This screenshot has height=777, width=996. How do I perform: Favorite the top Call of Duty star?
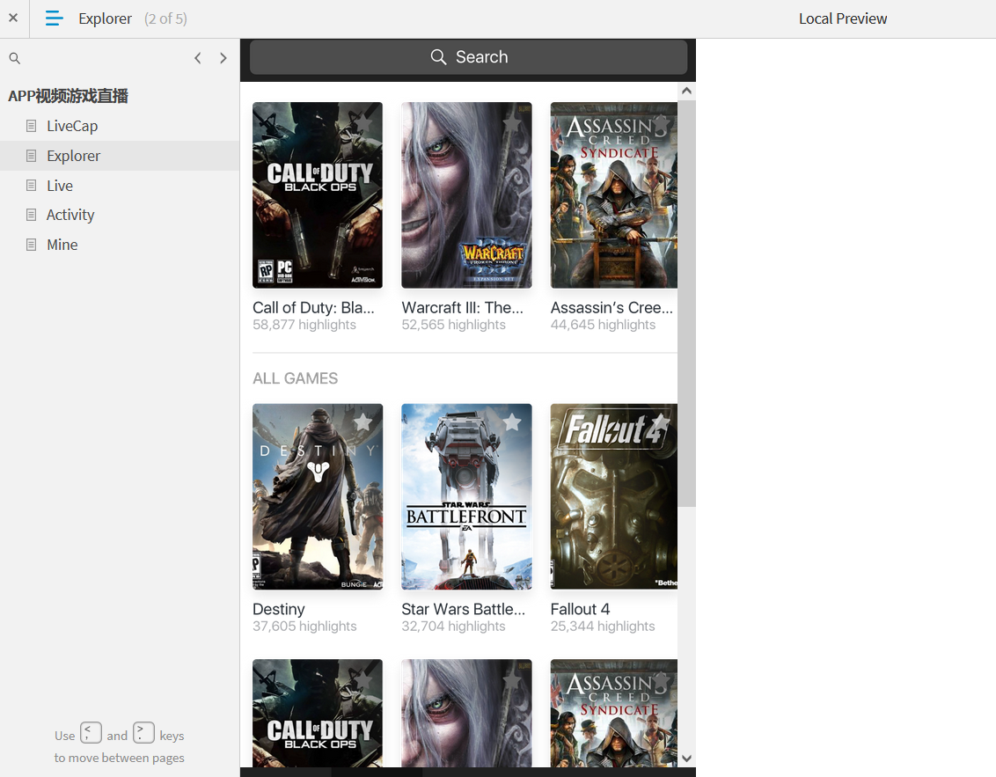(x=363, y=121)
